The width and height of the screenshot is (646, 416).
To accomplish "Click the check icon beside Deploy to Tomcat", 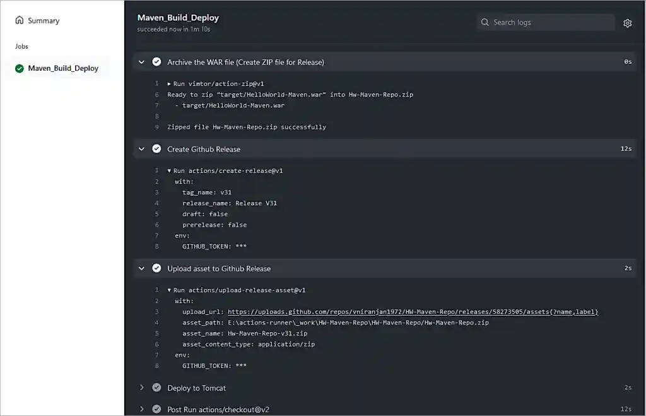I will [156, 388].
